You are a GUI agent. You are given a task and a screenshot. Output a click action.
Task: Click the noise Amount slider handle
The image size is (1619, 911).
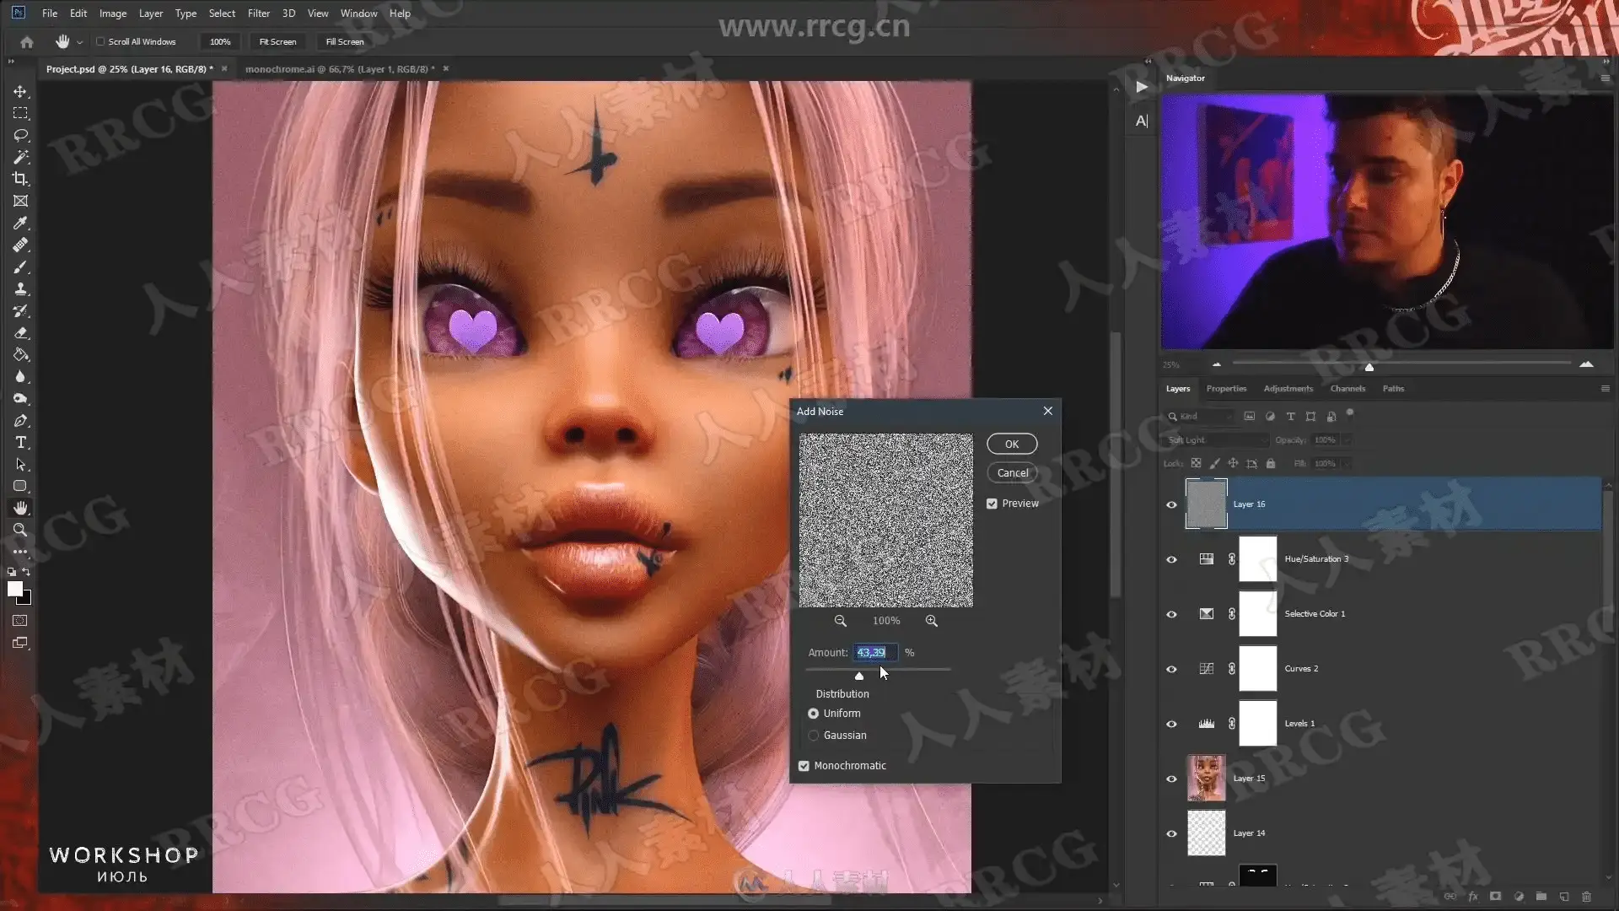coord(859,676)
